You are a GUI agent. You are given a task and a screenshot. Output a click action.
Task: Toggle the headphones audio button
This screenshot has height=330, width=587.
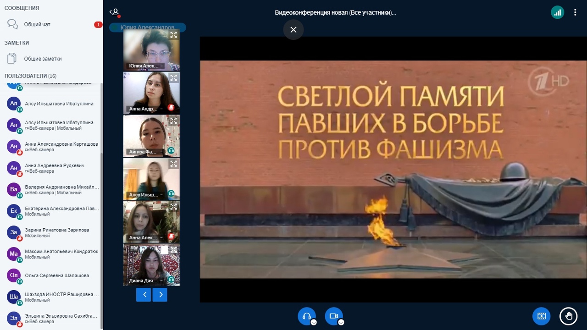coord(306,316)
